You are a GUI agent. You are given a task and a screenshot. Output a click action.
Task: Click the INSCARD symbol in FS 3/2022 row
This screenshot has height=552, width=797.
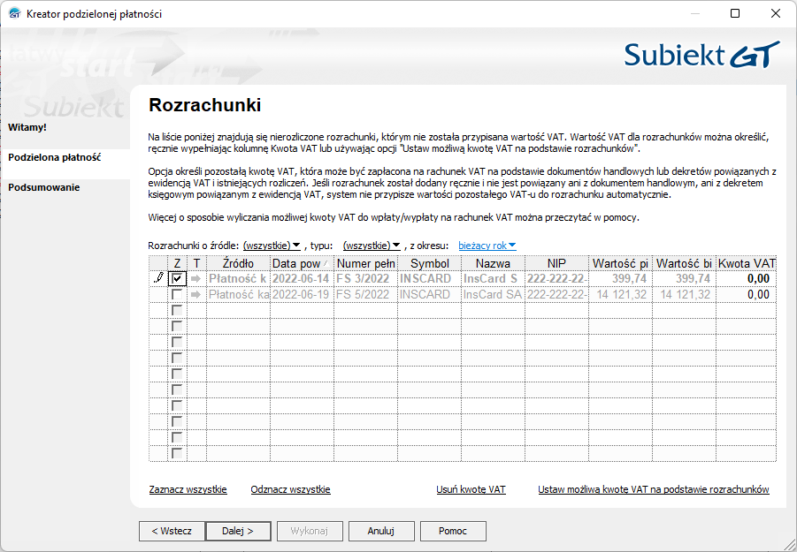(430, 278)
